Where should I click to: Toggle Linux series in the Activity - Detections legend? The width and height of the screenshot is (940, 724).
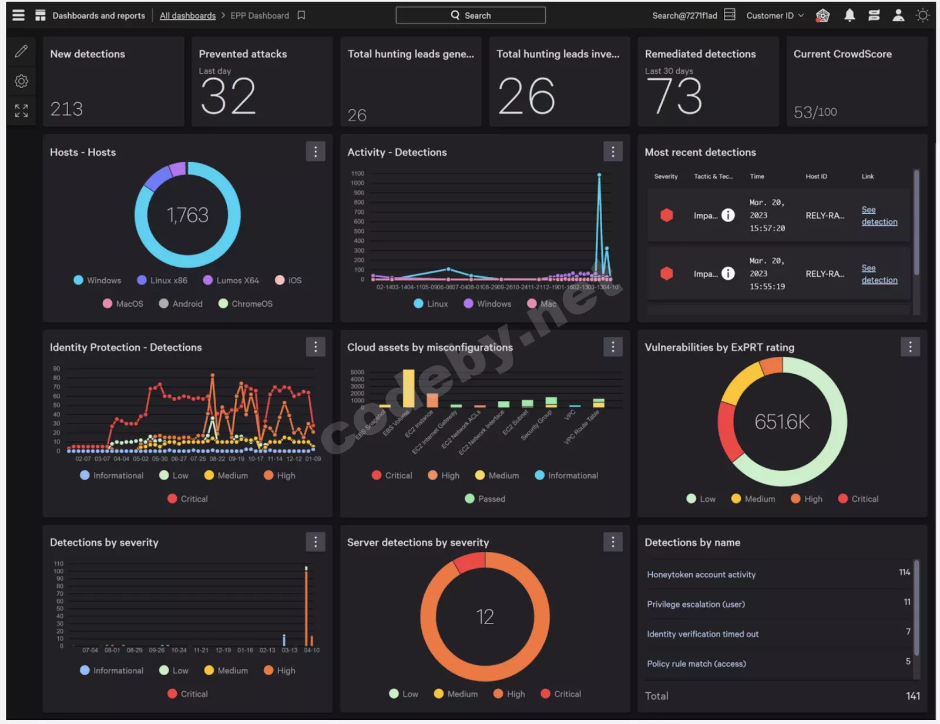click(x=431, y=304)
